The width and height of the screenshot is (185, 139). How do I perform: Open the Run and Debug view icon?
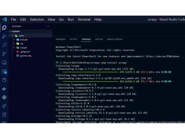[4, 36]
